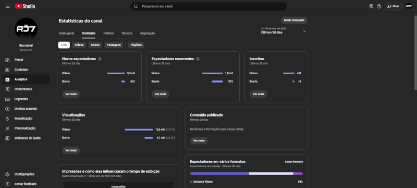Select the Vídeos filter chip
The image size is (417, 188).
[79, 45]
